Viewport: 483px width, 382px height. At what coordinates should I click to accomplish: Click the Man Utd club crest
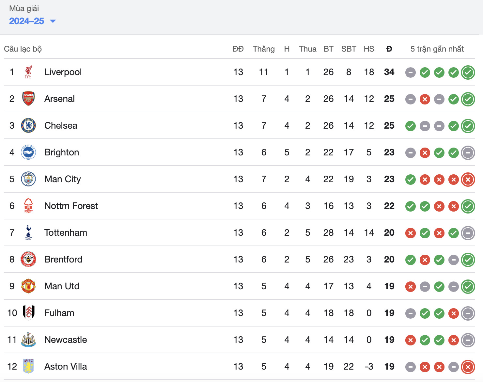28,286
